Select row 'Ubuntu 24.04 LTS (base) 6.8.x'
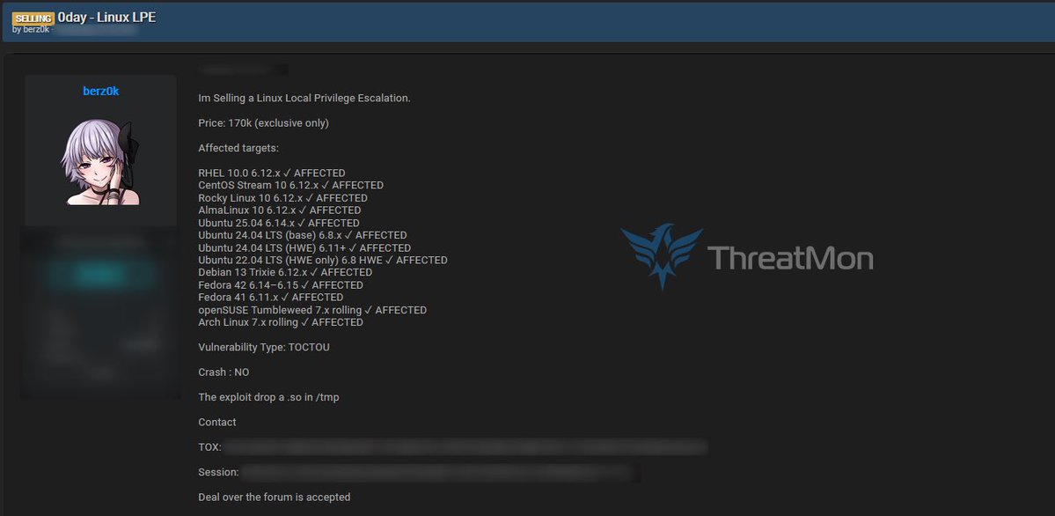 point(303,235)
